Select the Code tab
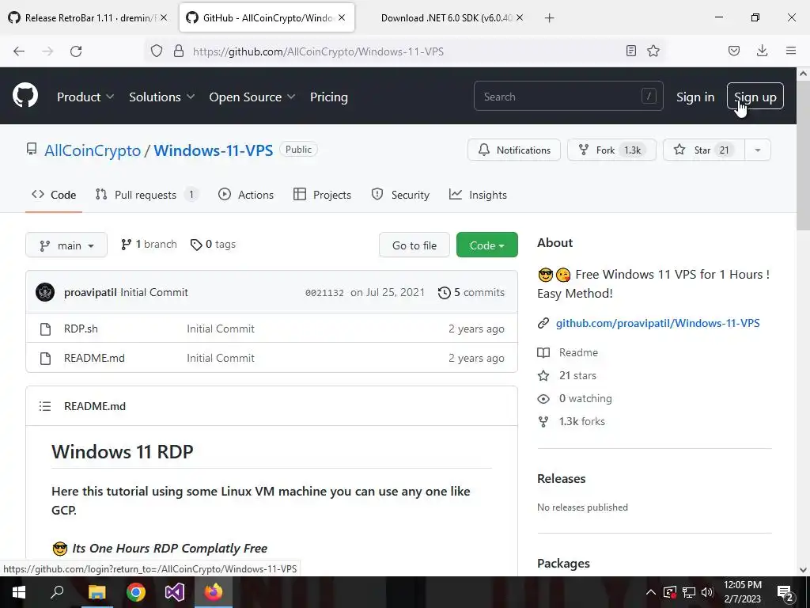Screen dimensions: 810x608 pyautogui.click(x=54, y=195)
